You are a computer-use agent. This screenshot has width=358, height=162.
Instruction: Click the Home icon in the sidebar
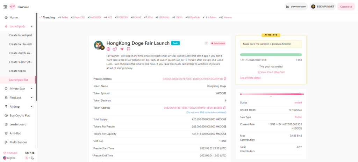6,17
